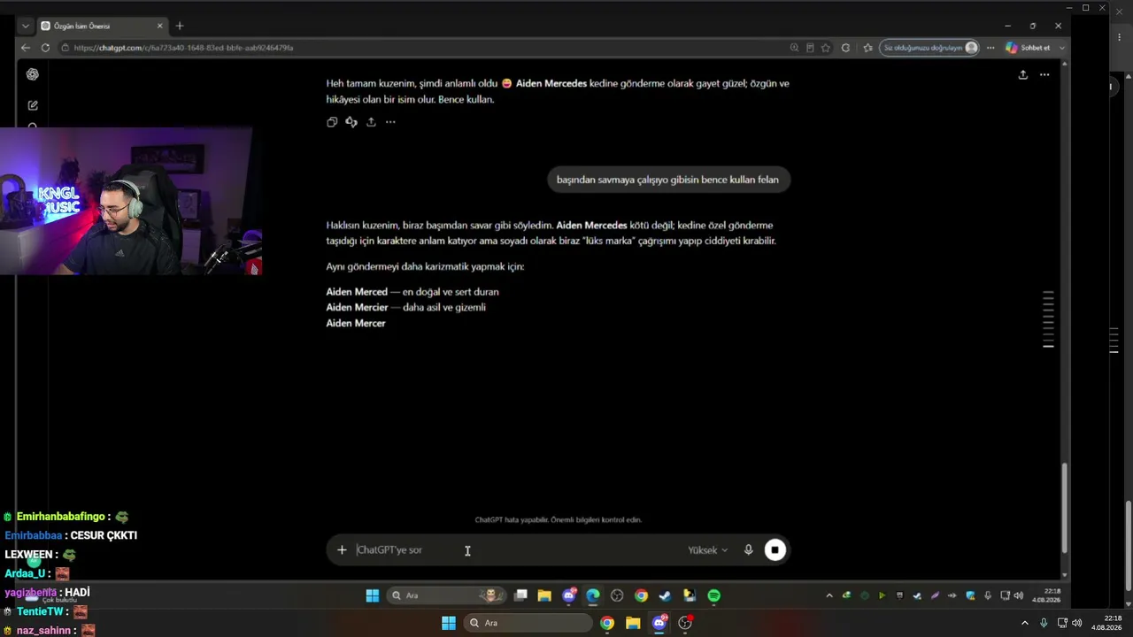
Task: Open the Favorites star-list icon in the browser toolbar
Action: click(x=867, y=48)
